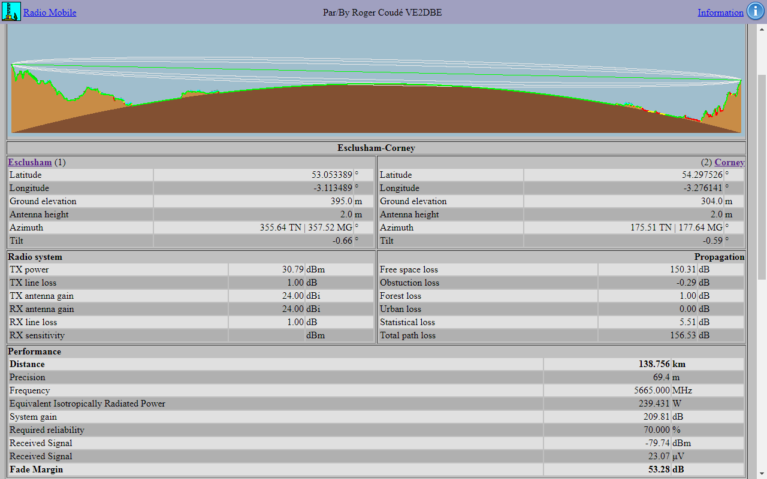The width and height of the screenshot is (767, 479).
Task: Open the Radio Mobile link
Action: click(50, 13)
